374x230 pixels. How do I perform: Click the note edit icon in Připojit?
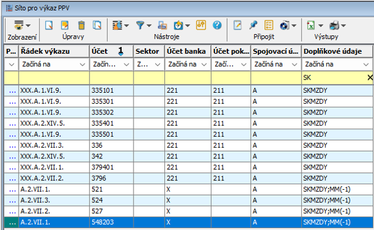[x=237, y=25]
